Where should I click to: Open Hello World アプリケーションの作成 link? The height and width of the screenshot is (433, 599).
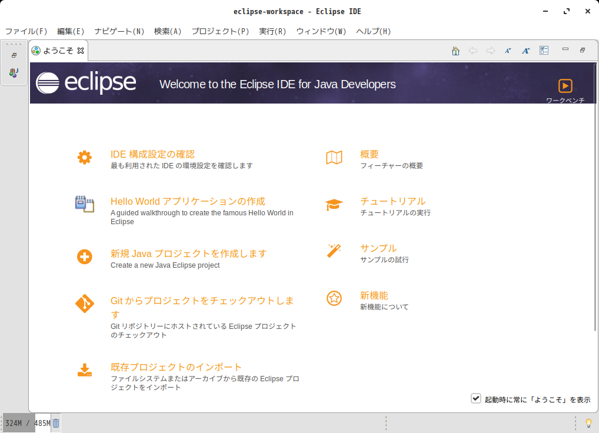(188, 201)
